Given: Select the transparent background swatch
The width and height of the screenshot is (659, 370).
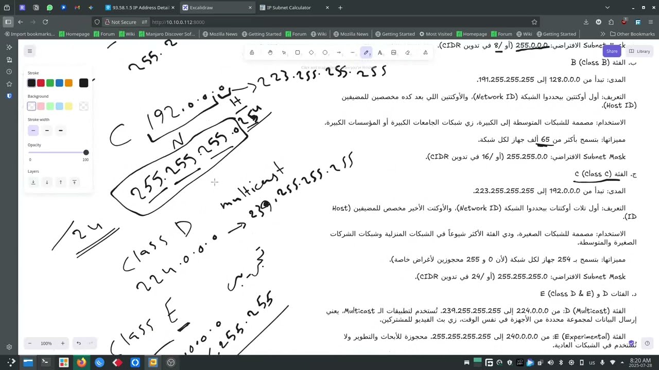Looking at the screenshot, I should pyautogui.click(x=31, y=106).
